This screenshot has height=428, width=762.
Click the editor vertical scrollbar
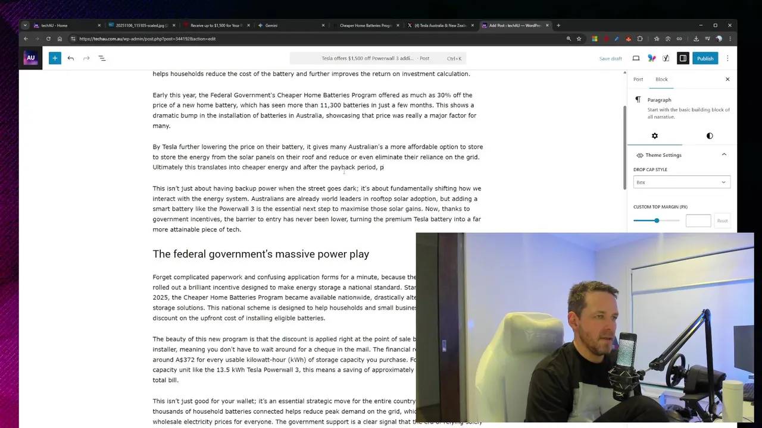624,147
